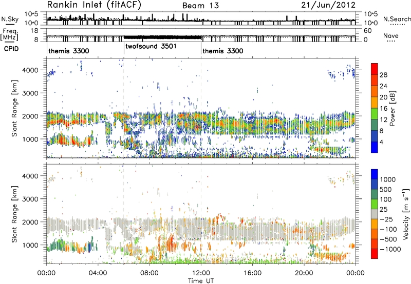
Task: Click the '04:00' time tick label
Action: (98, 273)
